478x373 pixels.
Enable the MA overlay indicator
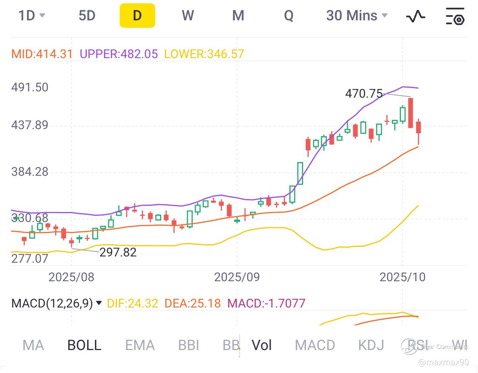pyautogui.click(x=33, y=345)
